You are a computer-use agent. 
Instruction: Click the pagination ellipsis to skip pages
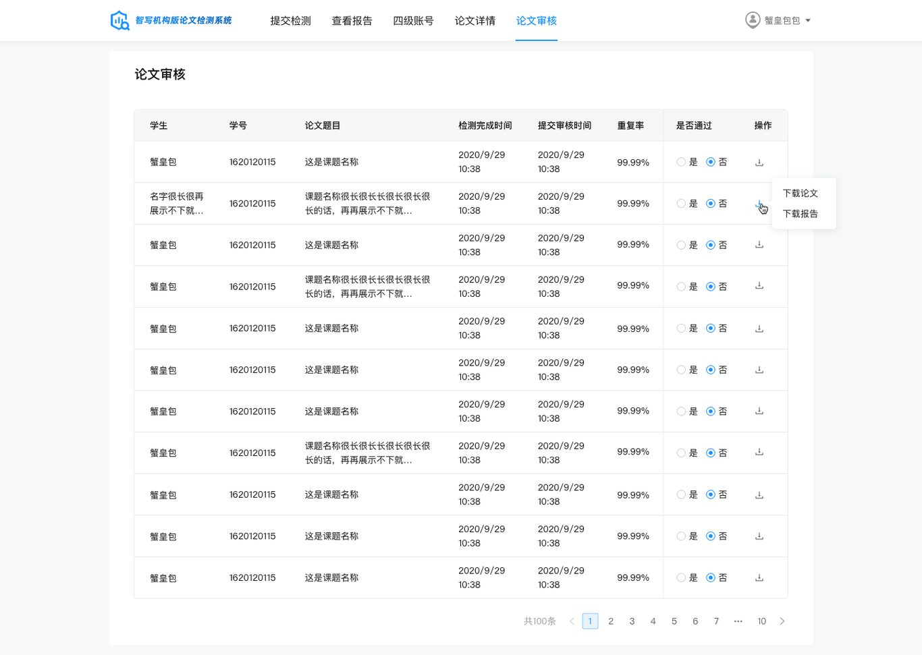point(738,621)
